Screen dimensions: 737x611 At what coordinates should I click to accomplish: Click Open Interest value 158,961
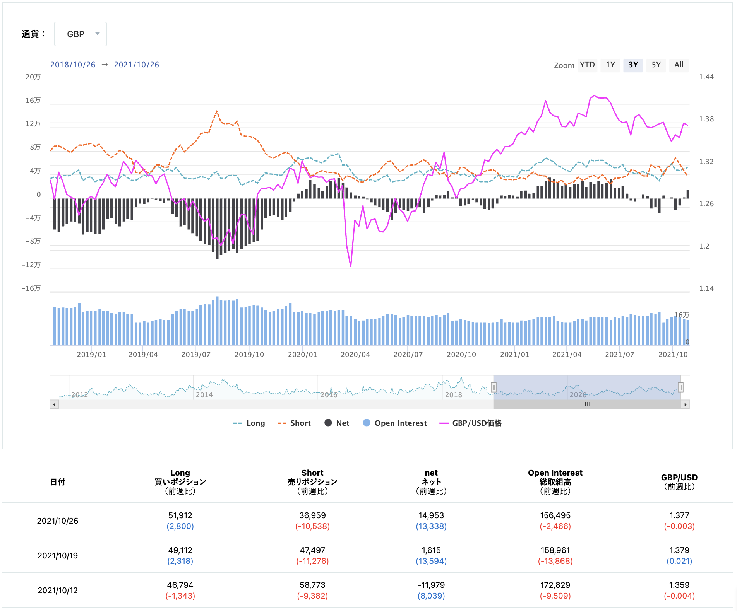tap(555, 550)
